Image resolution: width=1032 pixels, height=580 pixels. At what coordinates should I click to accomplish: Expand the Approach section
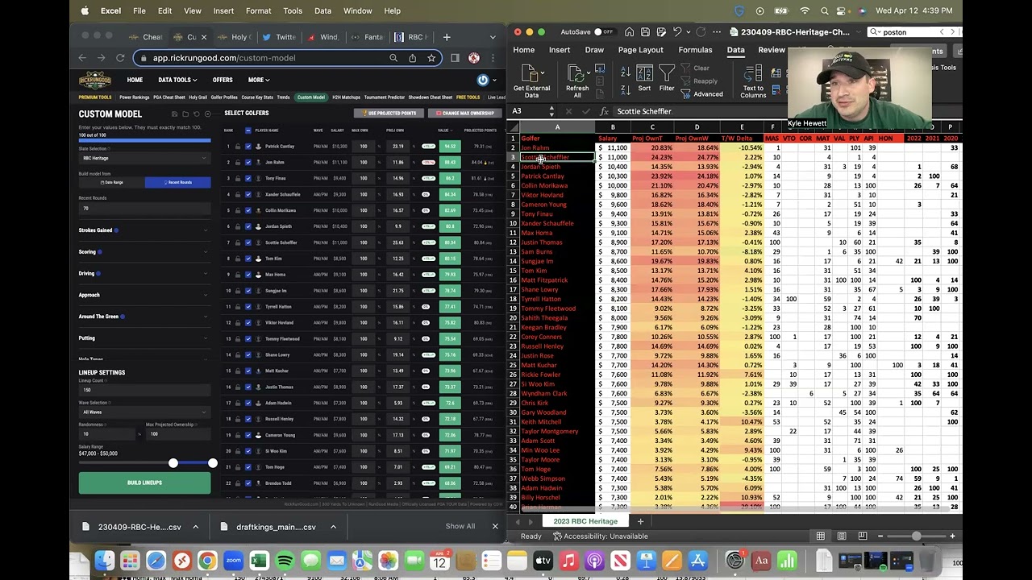144,295
